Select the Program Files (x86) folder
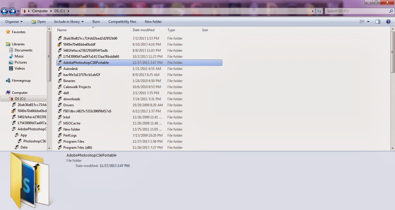 click(x=139, y=148)
